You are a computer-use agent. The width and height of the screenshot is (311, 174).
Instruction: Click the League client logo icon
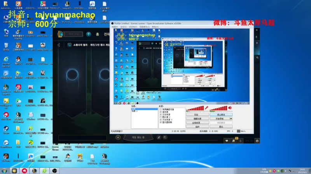point(61,34)
